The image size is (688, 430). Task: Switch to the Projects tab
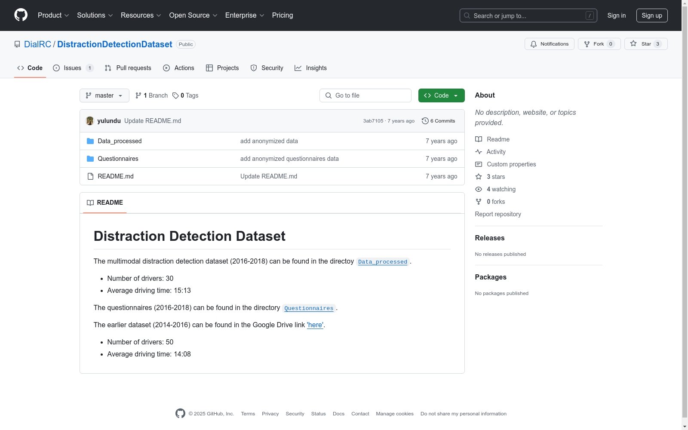[222, 68]
